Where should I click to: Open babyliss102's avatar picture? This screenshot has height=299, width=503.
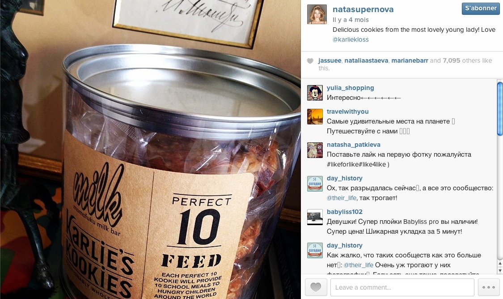(315, 217)
